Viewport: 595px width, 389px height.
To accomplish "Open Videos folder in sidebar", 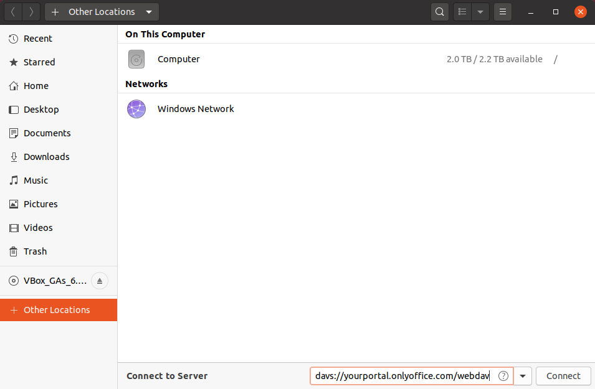I will (x=59, y=228).
